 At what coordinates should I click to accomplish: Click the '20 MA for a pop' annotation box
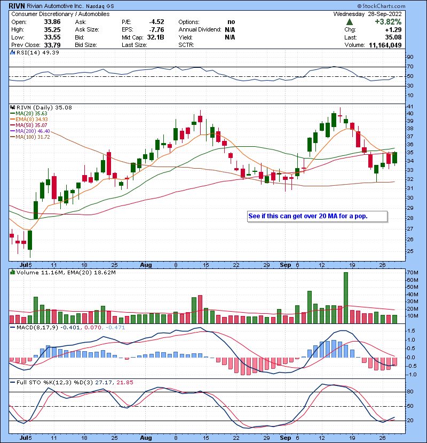[317, 216]
